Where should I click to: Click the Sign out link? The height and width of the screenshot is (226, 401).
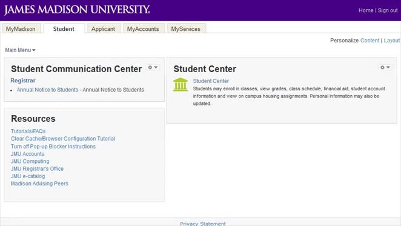pos(388,10)
